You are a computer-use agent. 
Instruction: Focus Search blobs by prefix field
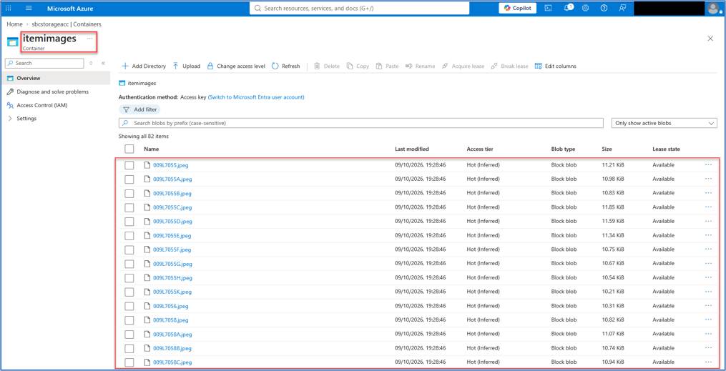(361, 123)
